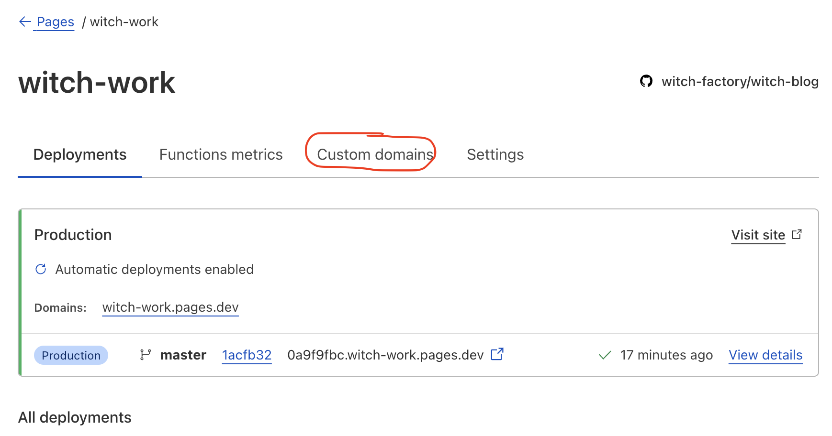Click the green success checkmark icon
Viewport: 832px width, 436px height.
tap(604, 355)
